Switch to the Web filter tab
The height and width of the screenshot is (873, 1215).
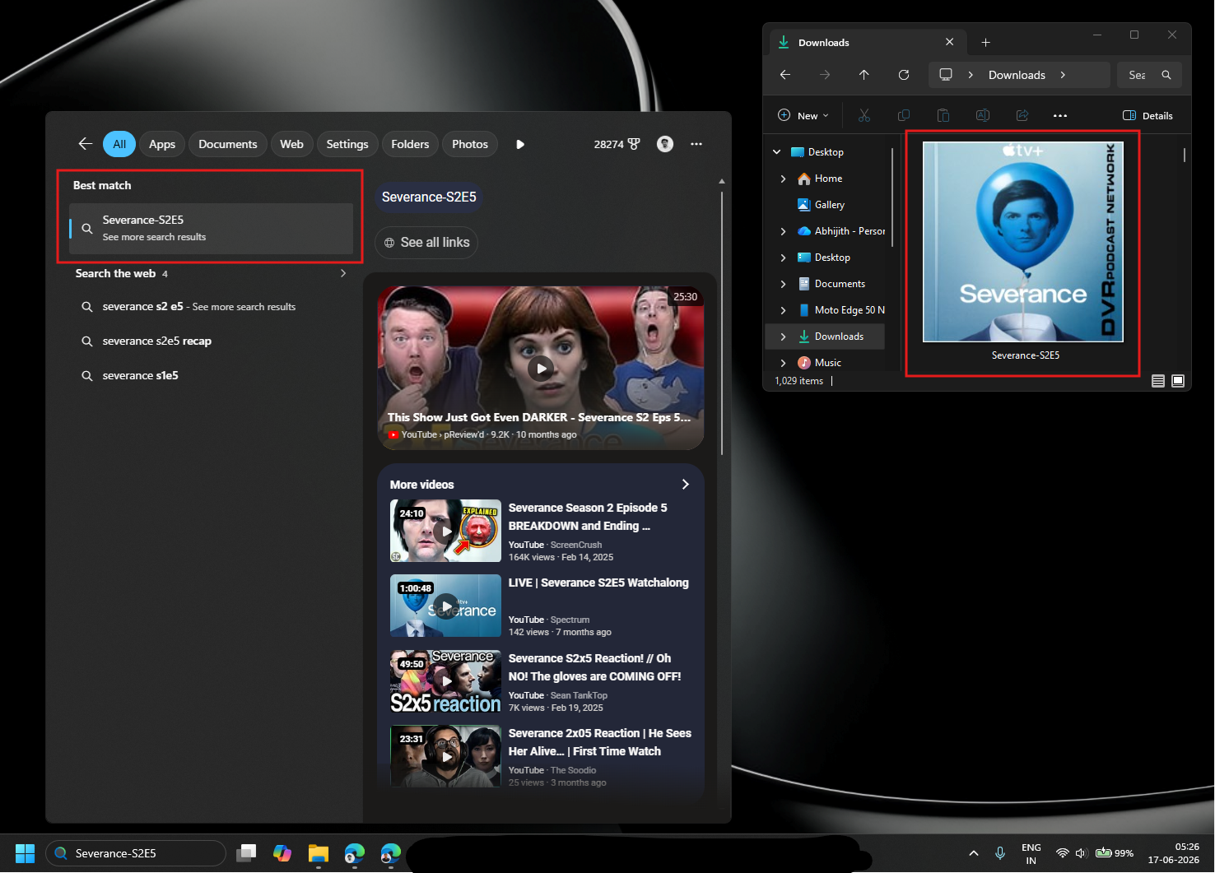(x=291, y=144)
